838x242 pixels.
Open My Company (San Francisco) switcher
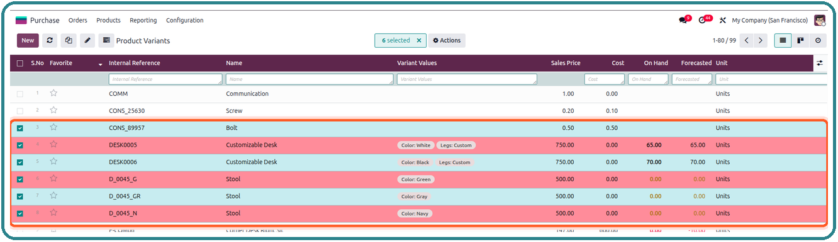point(769,20)
